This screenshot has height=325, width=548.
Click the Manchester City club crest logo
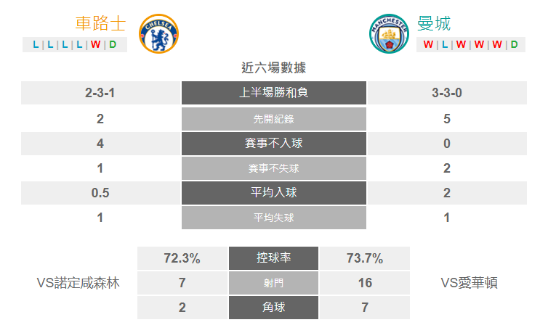(x=389, y=34)
